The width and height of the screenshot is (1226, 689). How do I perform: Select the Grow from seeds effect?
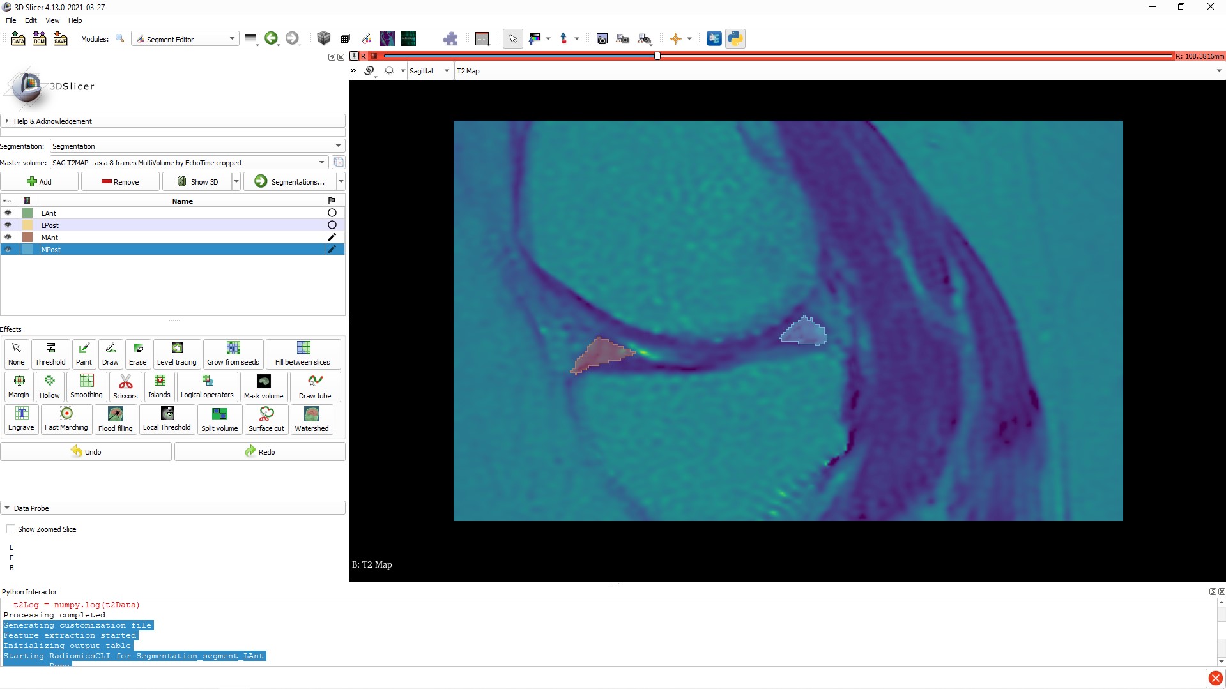[233, 354]
